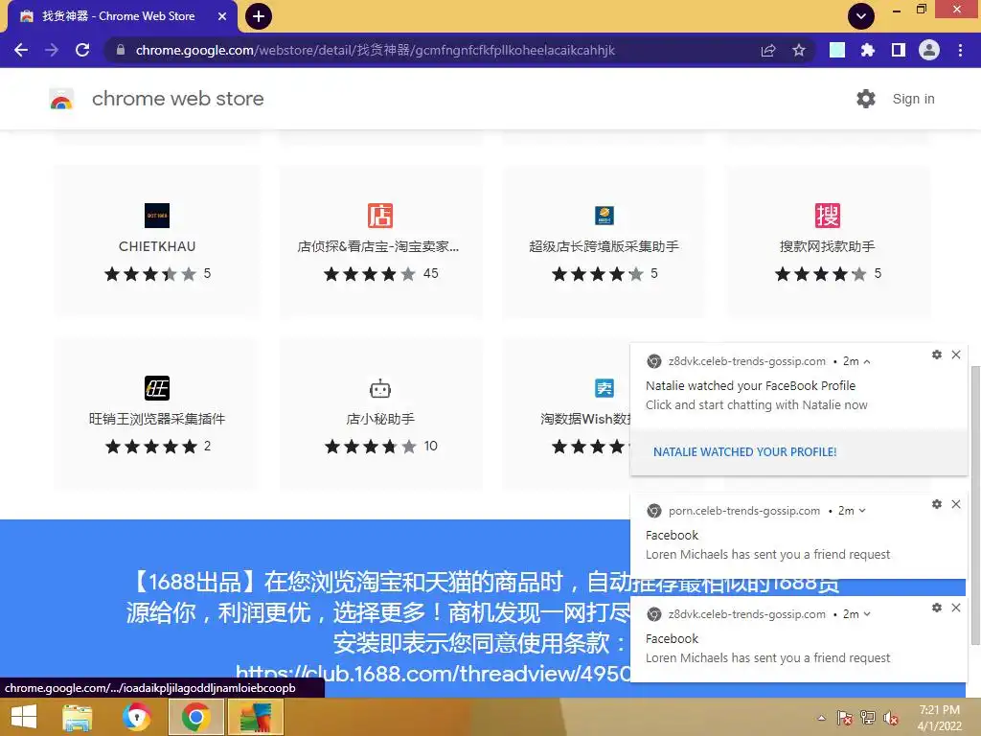Open the cyan square extension icon
Screen dimensions: 981x736
tap(836, 50)
